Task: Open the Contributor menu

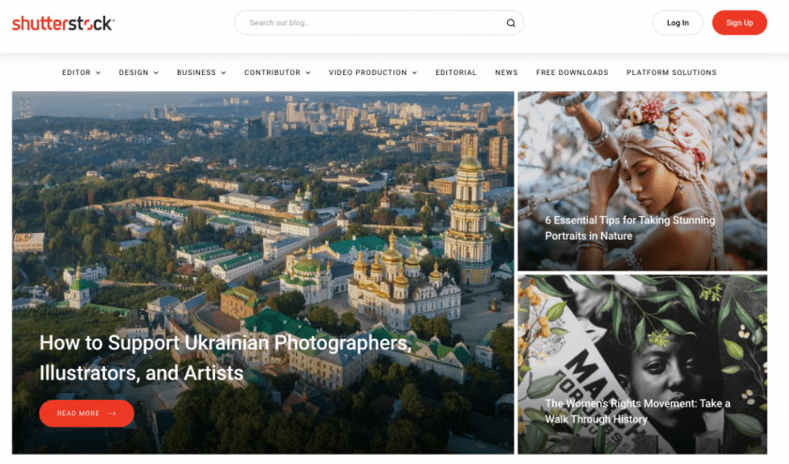Action: pos(272,72)
